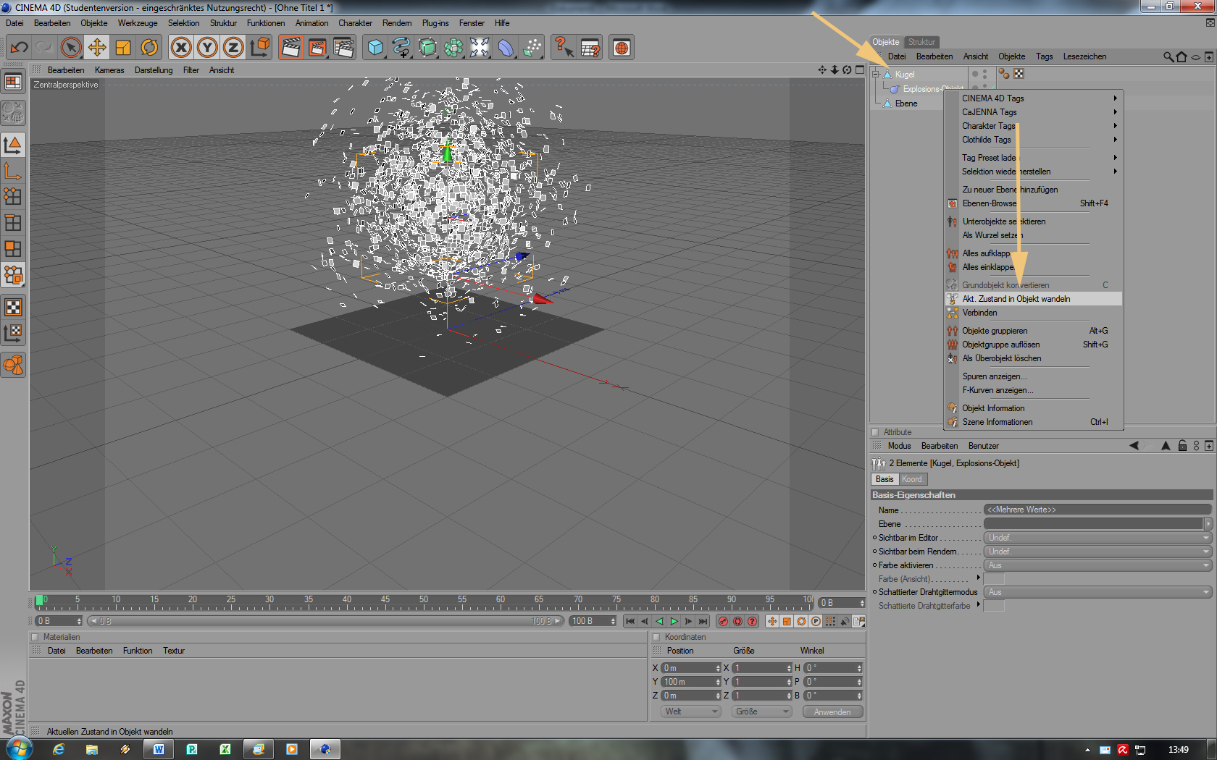Open spline objects icon
Screen dimensions: 1217x760
tap(401, 48)
